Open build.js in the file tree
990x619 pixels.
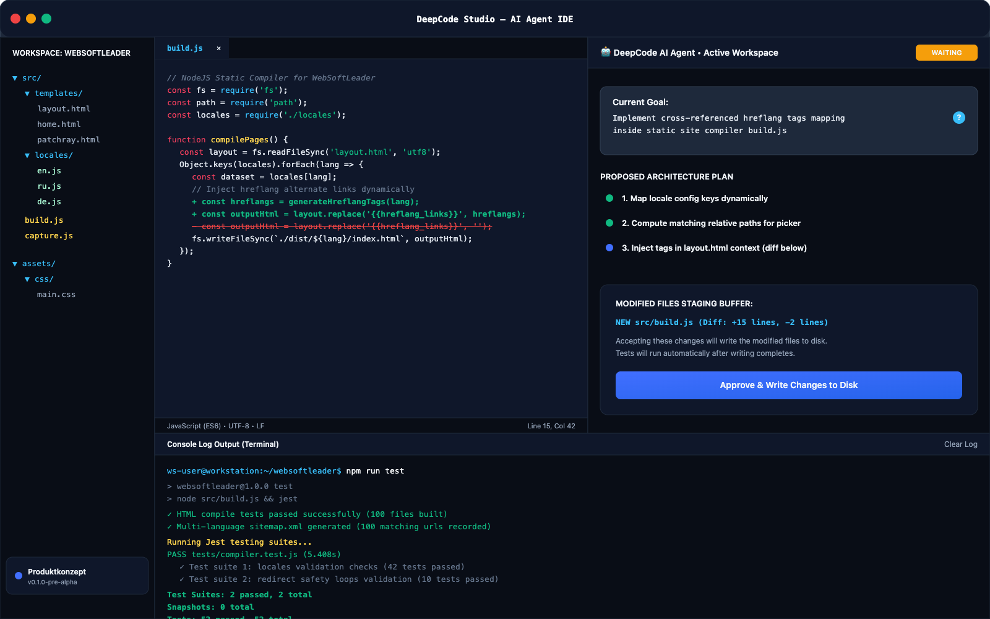[44, 220]
